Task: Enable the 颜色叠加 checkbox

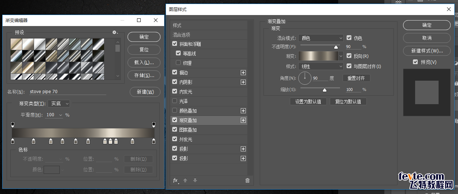Action: click(x=175, y=111)
